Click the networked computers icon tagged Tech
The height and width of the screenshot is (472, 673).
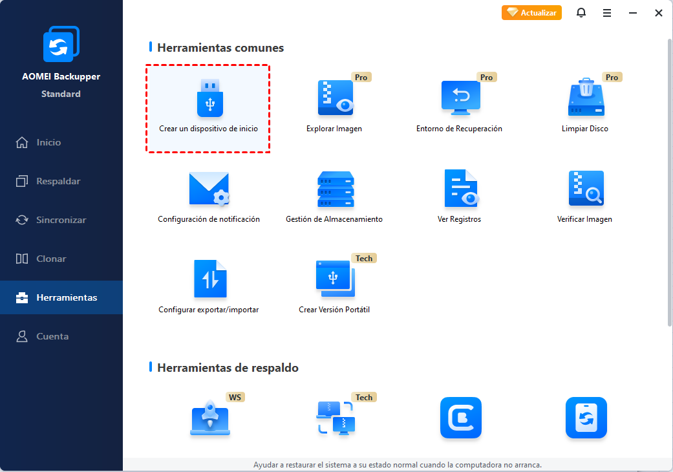pos(336,418)
